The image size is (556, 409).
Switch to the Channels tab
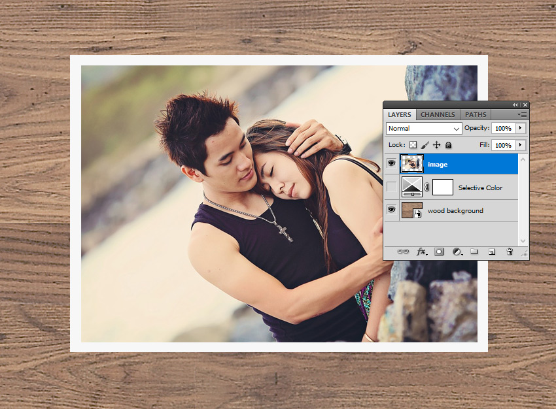pyautogui.click(x=438, y=115)
